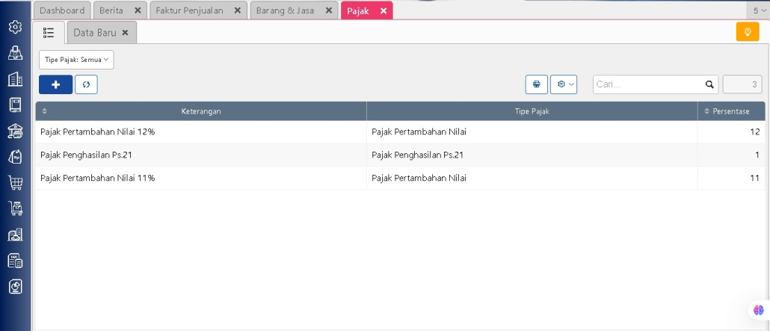Click the blue plus add button

[x=55, y=84]
